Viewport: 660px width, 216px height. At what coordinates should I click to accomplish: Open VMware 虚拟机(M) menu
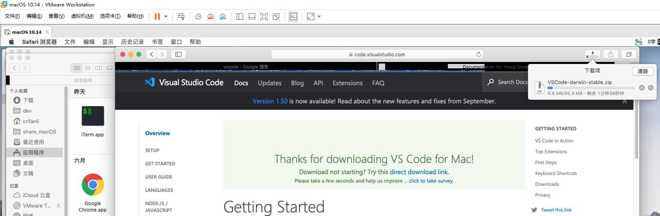82,16
